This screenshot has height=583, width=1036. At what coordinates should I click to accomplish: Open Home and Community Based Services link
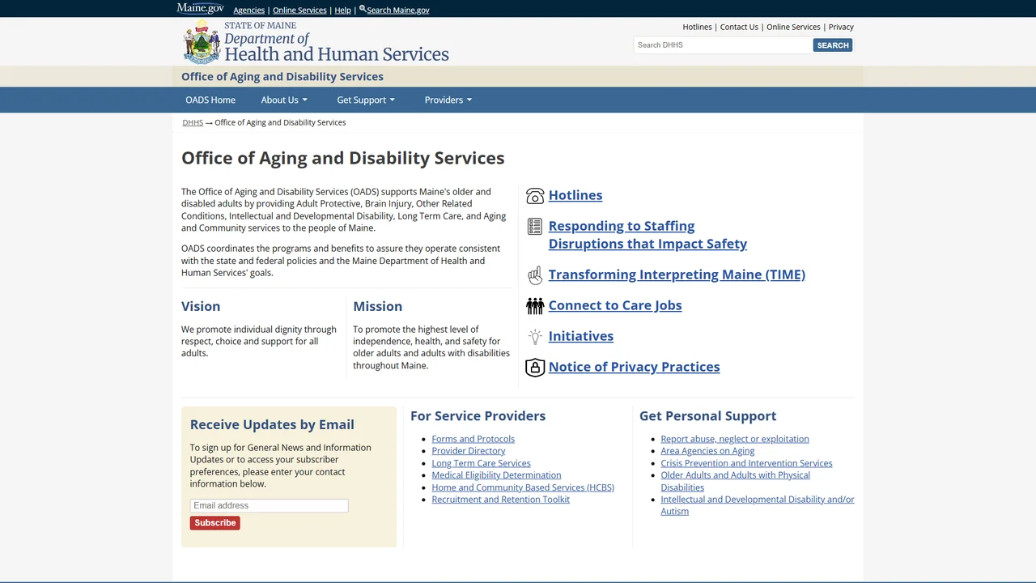[x=523, y=487]
